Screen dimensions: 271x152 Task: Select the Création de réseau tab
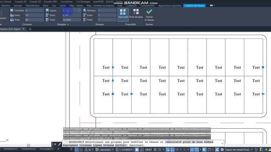click(194, 5)
